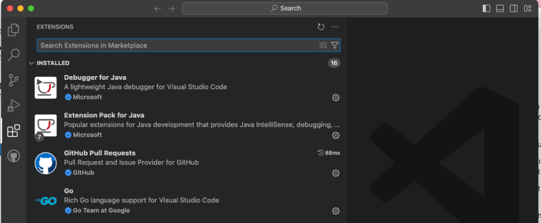This screenshot has width=541, height=223.
Task: Toggle the bottom panel layout button
Action: click(x=500, y=8)
